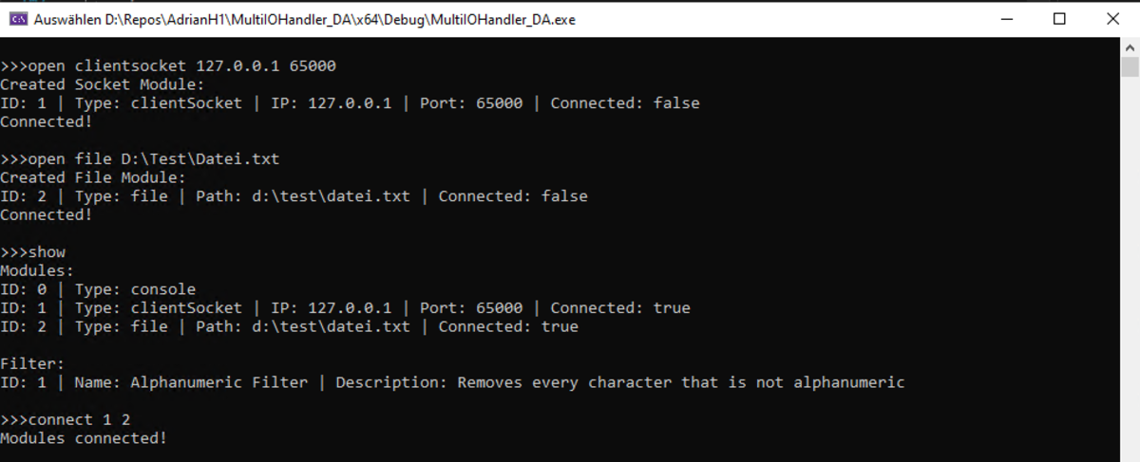1140x462 pixels.
Task: Close the MultiIOHandler_DA.exe window
Action: coord(1112,19)
